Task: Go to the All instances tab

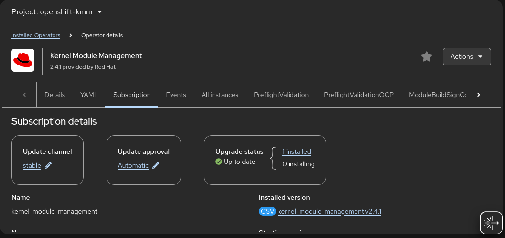Action: pyautogui.click(x=220, y=95)
